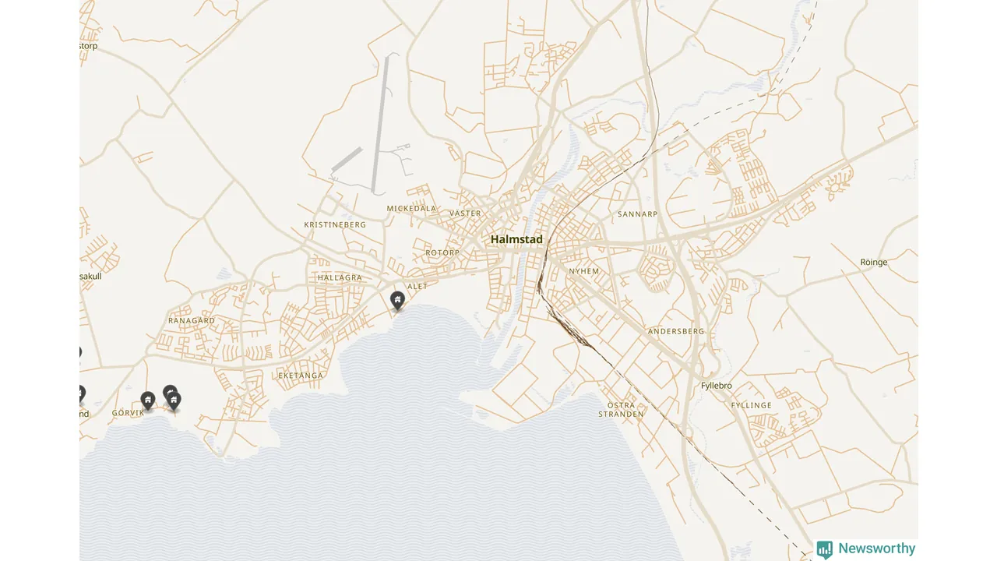Screen dimensions: 997x561
Task: Click the Kristineberg district label
Action: [335, 224]
